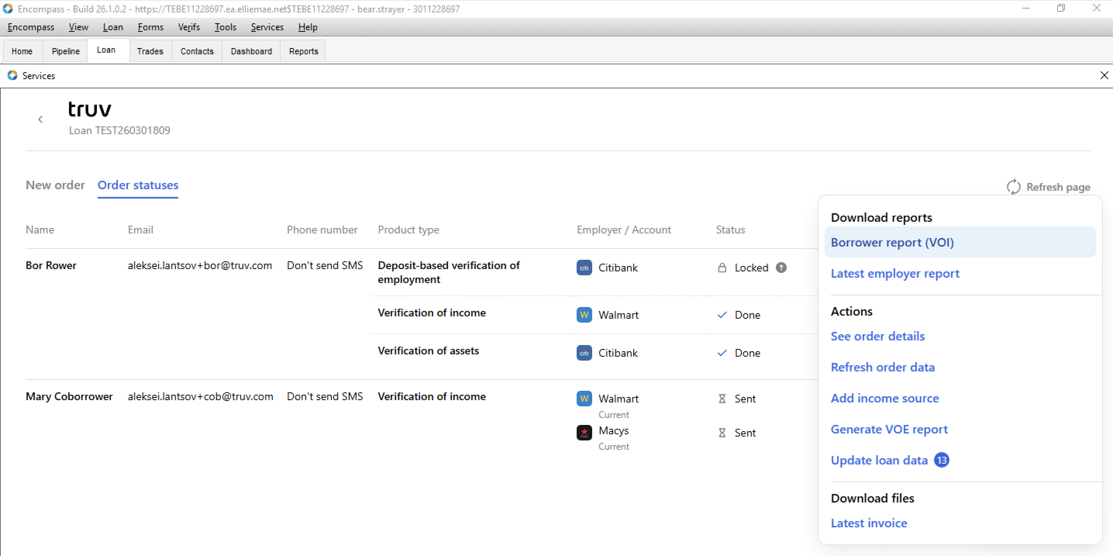Screen dimensions: 1113x556
Task: Click the Refresh page icon
Action: coord(1014,187)
